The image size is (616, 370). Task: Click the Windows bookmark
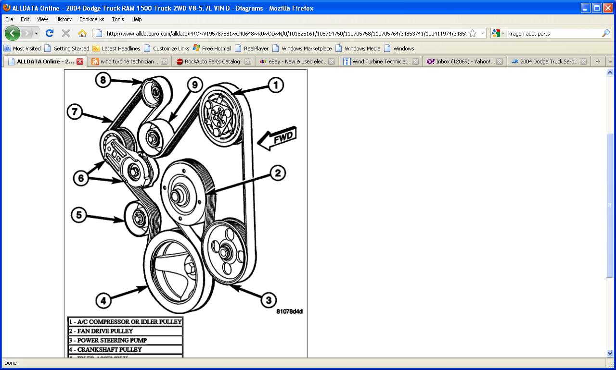[398, 48]
